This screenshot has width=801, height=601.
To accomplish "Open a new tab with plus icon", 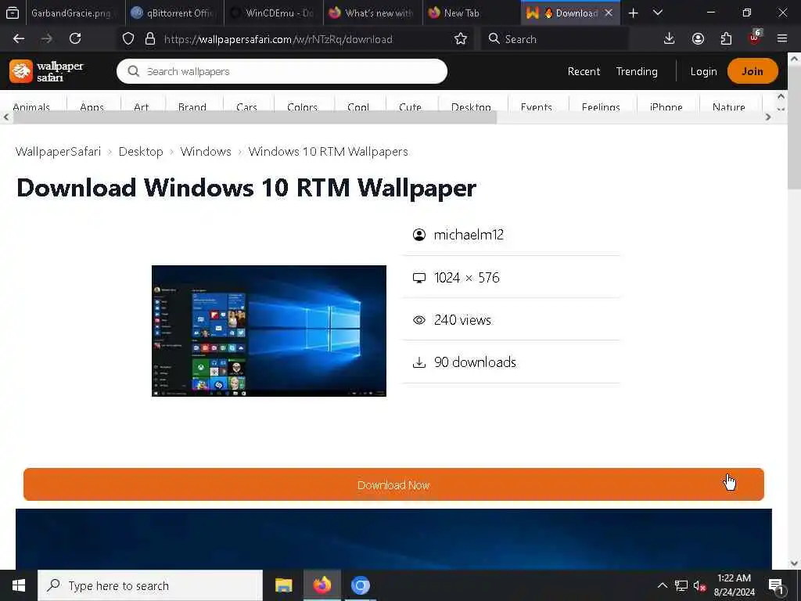I will pos(633,13).
